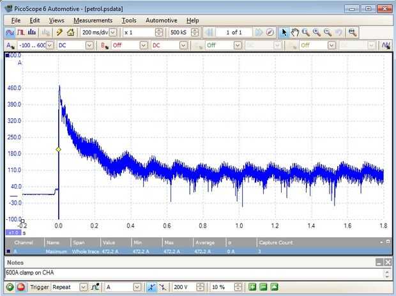Stop capture with the red button
Viewport: 396px width, 296px height.
pos(21,287)
